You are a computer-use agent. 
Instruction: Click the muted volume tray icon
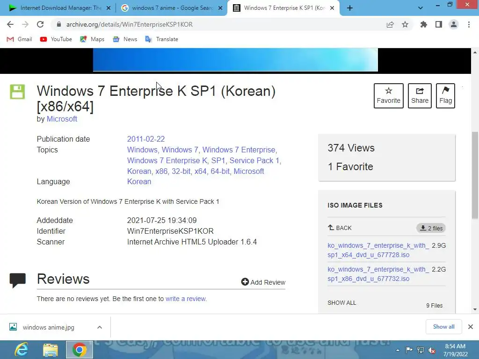(x=432, y=350)
